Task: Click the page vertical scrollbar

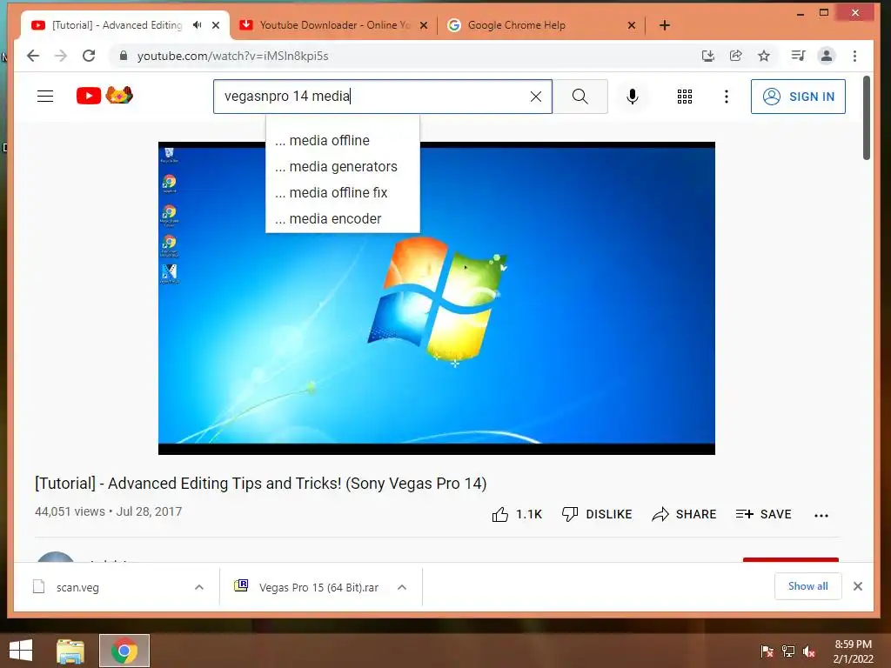Action: [866, 118]
